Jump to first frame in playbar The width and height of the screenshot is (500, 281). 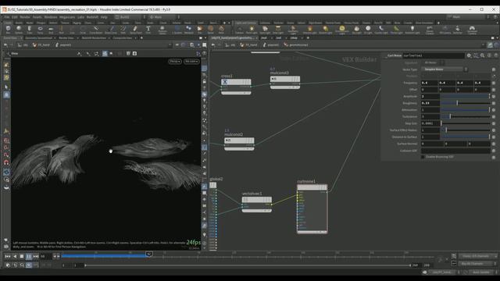[8, 256]
